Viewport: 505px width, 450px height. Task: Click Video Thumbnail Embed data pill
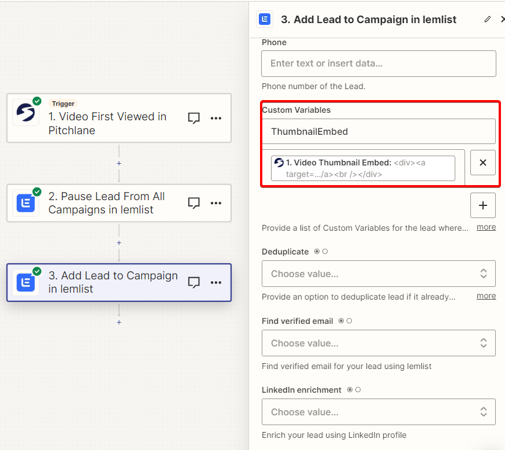(363, 168)
